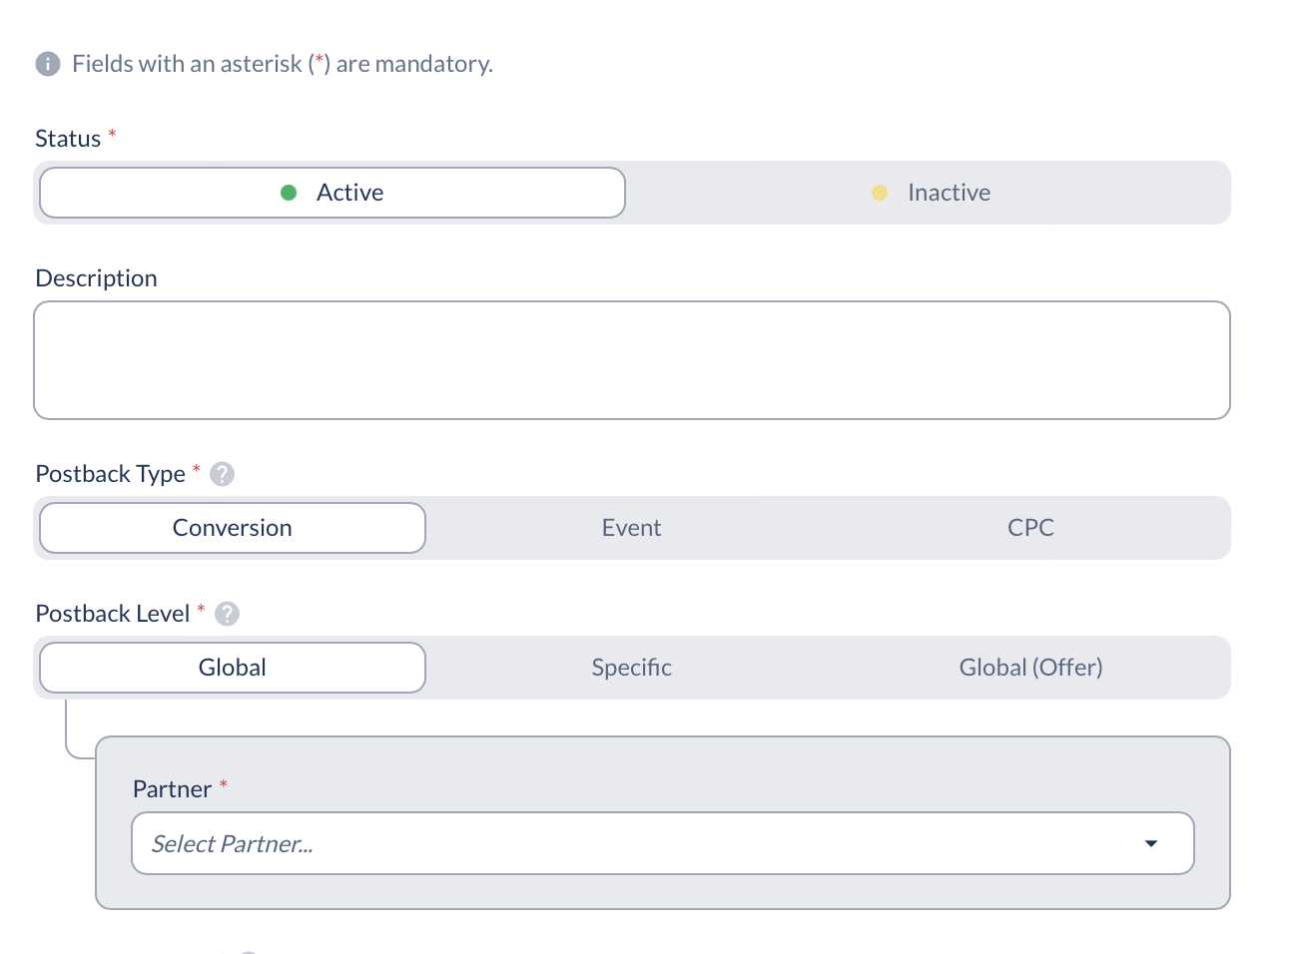This screenshot has height=954, width=1298.
Task: Click the Description field label
Action: pyautogui.click(x=97, y=278)
